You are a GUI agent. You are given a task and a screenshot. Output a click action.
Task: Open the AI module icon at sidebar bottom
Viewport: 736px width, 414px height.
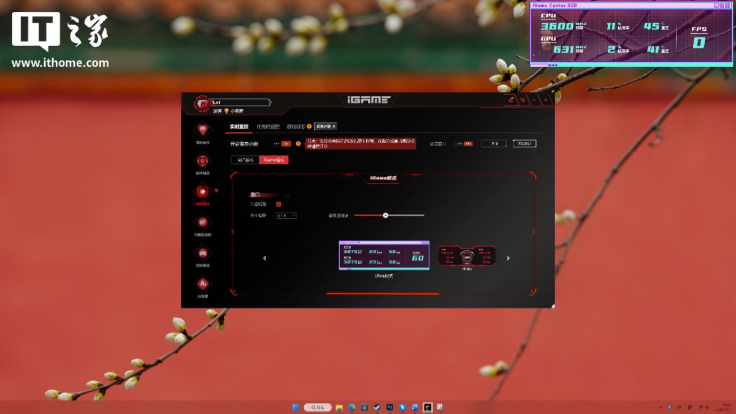(x=202, y=284)
